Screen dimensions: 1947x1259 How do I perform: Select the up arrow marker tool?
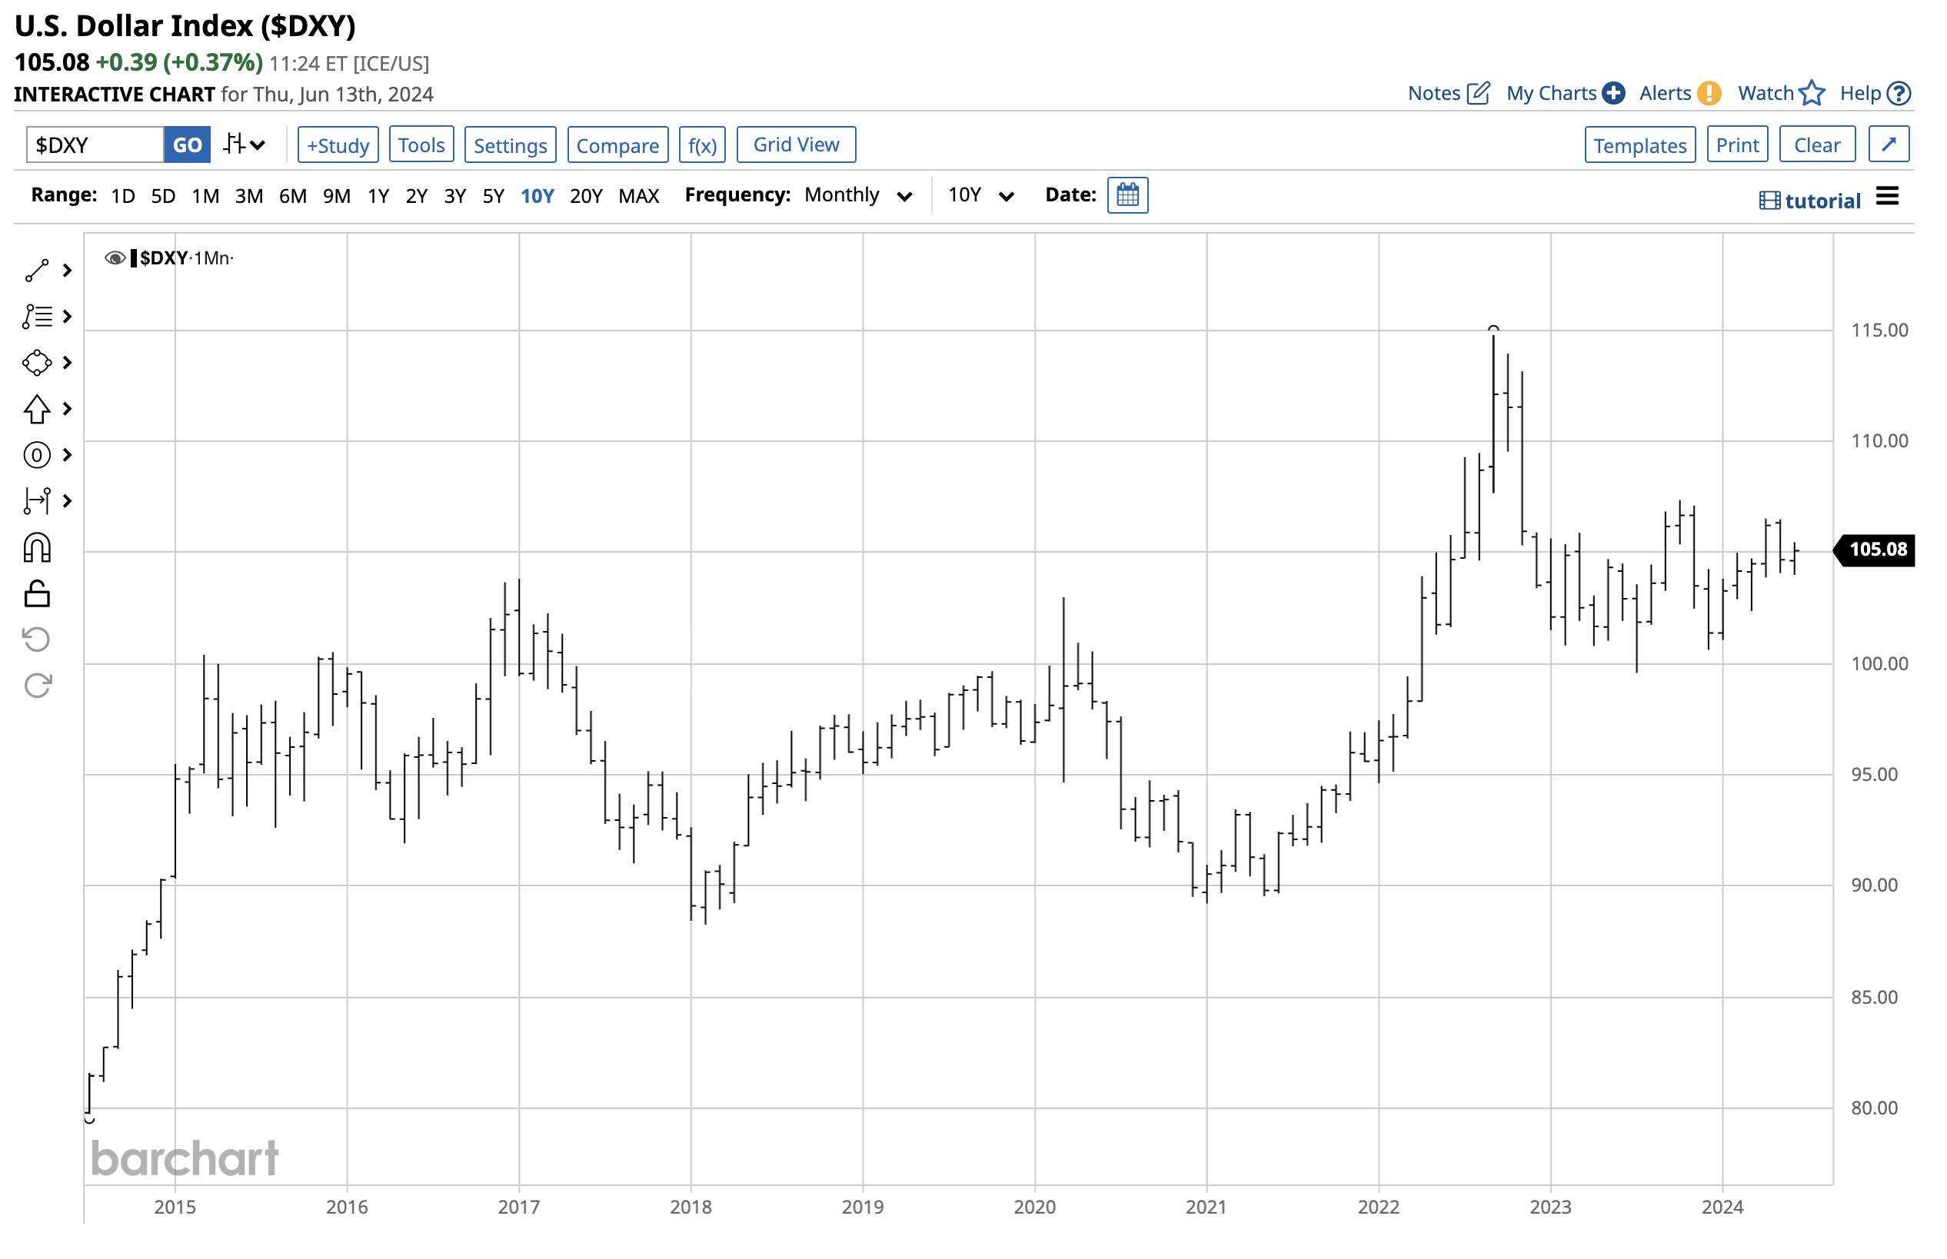pos(37,409)
